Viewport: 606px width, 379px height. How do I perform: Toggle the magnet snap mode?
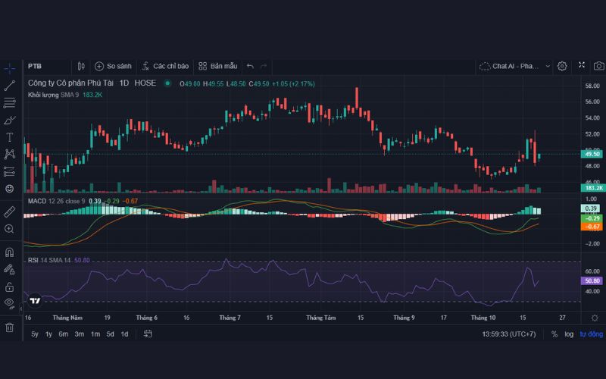[10, 252]
